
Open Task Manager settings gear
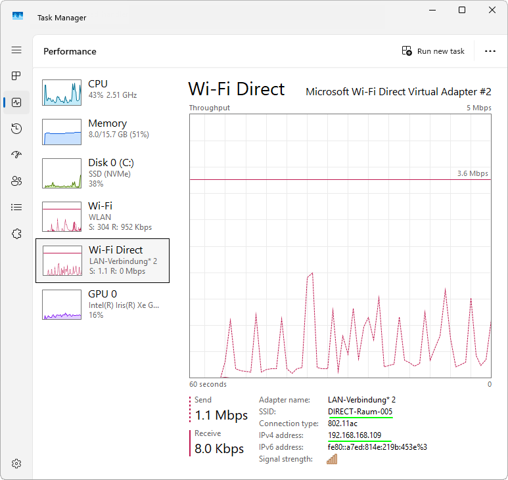[16, 464]
